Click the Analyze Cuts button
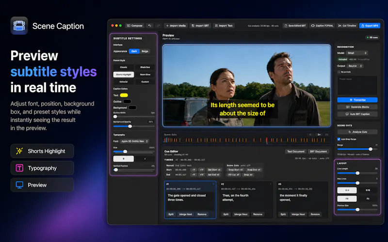Image resolution: width=388 pixels, height=242 pixels. click(357, 132)
